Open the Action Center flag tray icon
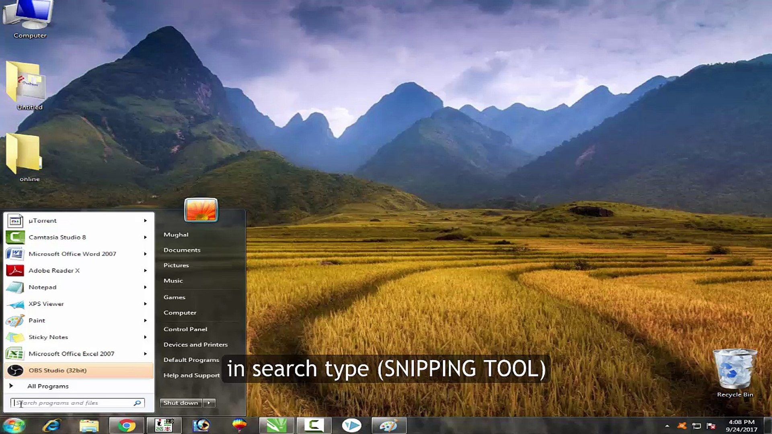772x434 pixels. [711, 426]
